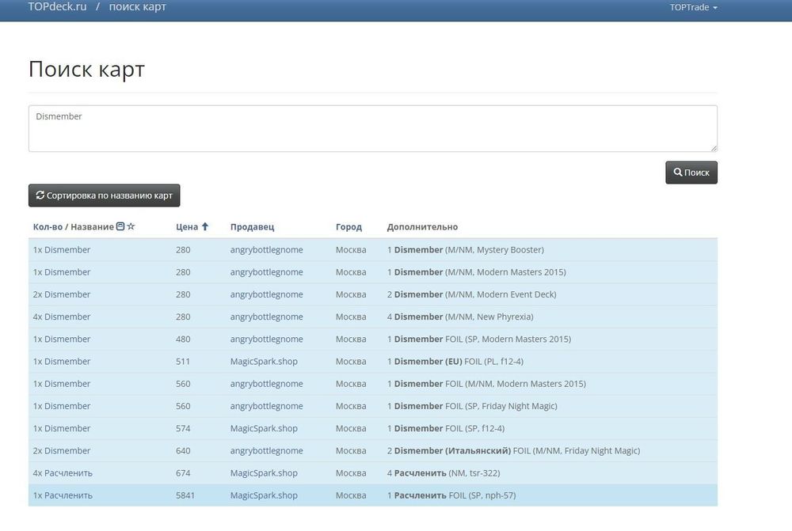Sort by Продавец column header
Screen dimensions: 792x531
[x=252, y=227]
